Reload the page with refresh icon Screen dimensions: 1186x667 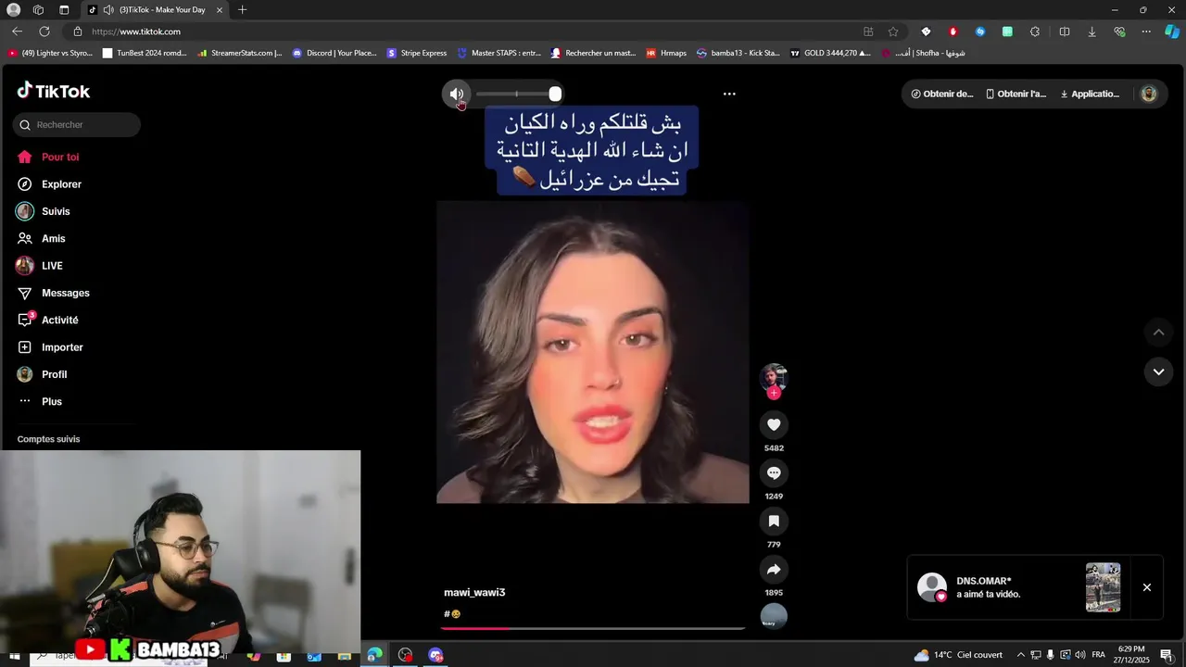pyautogui.click(x=44, y=31)
